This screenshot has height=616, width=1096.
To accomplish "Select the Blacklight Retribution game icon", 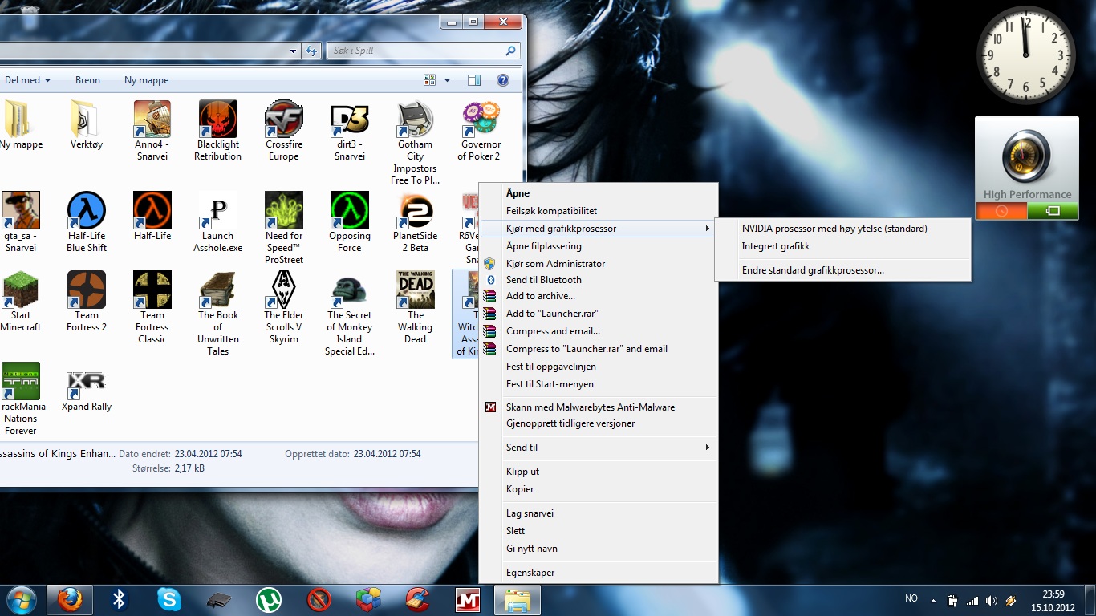I will pos(217,120).
